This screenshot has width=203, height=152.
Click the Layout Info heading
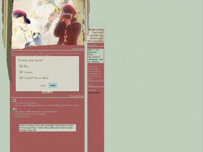[78, 49]
